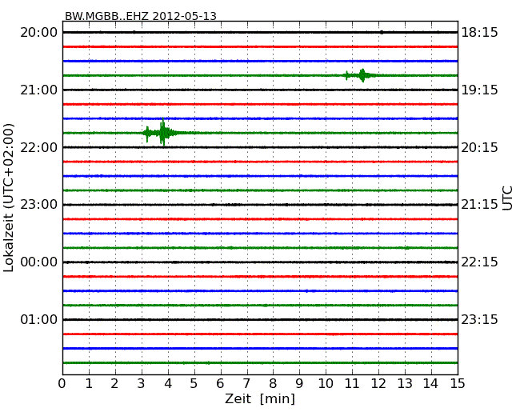
Task: Click the vertical UTC axis title
Action: coord(507,198)
